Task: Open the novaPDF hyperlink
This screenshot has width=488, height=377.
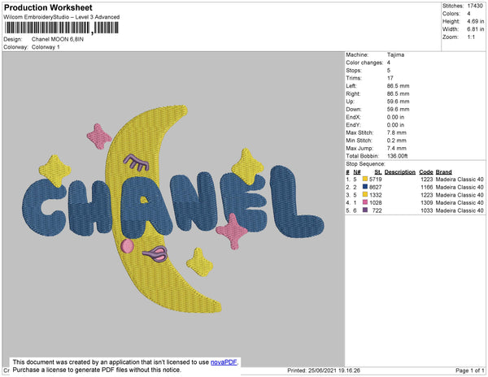Action: coord(224,362)
